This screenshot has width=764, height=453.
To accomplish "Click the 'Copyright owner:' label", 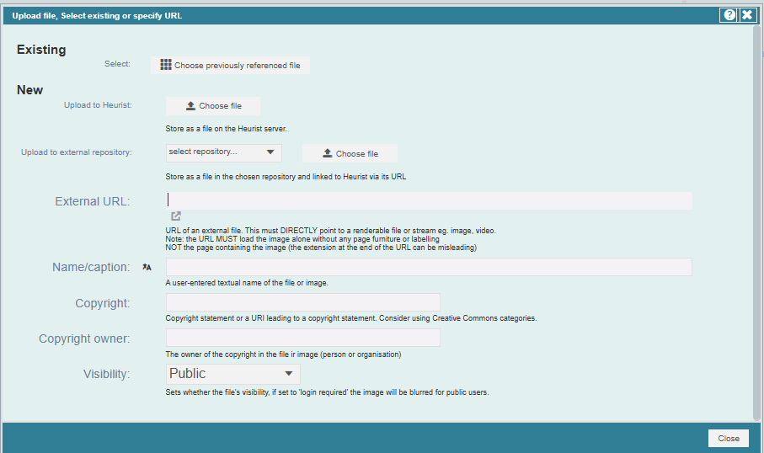I will [x=84, y=338].
